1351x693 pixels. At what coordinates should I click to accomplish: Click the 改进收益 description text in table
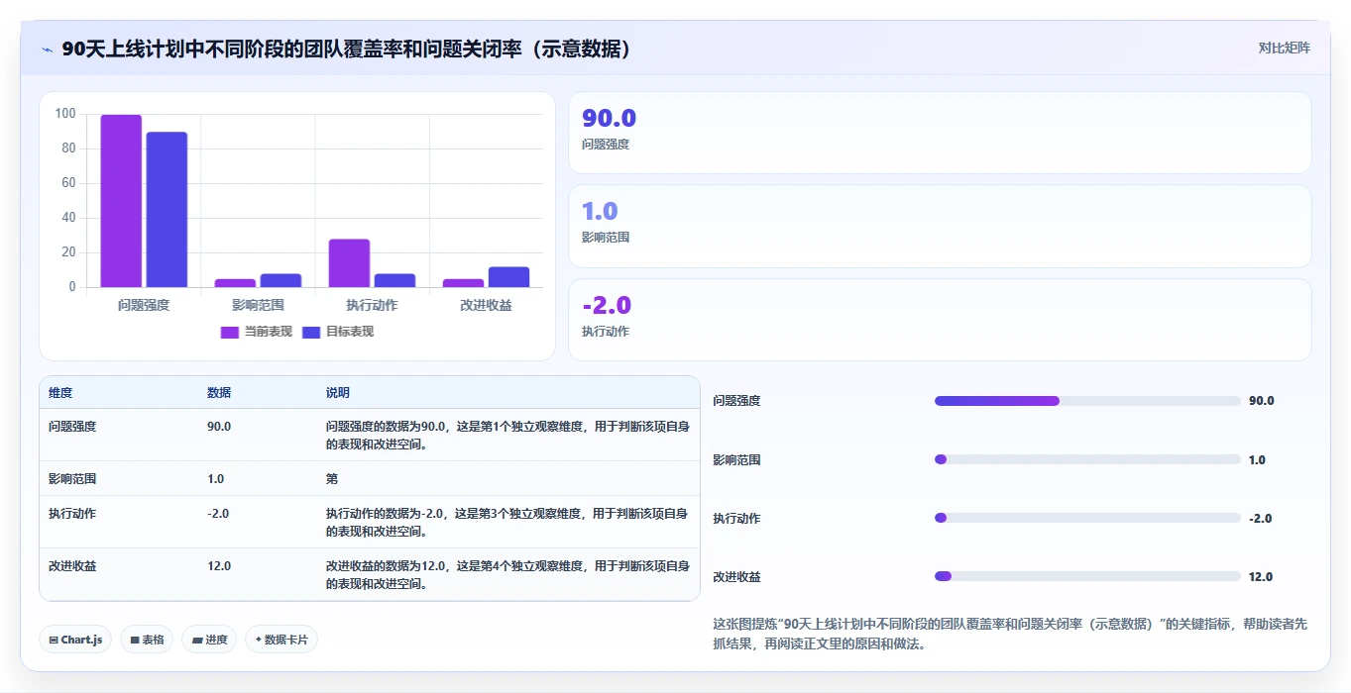point(507,575)
